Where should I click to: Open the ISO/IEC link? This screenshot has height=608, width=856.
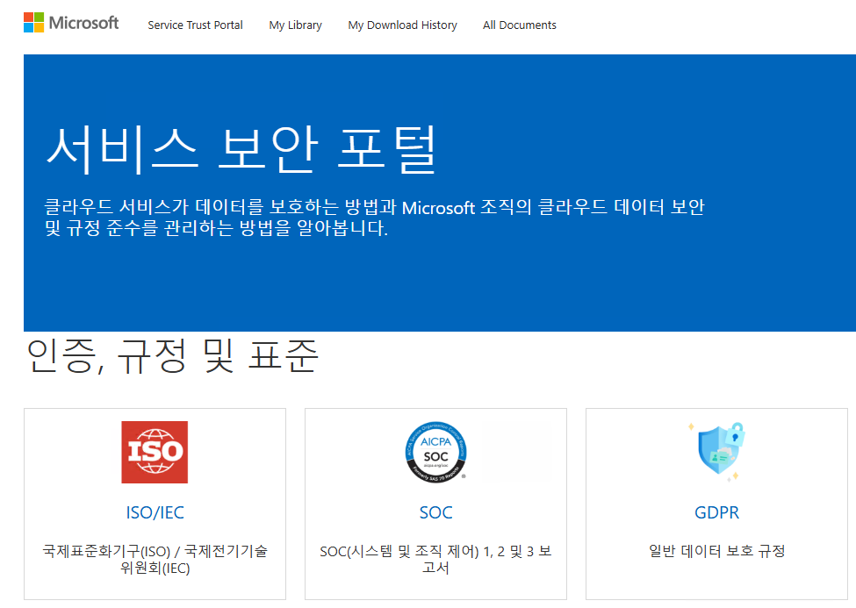(x=155, y=512)
